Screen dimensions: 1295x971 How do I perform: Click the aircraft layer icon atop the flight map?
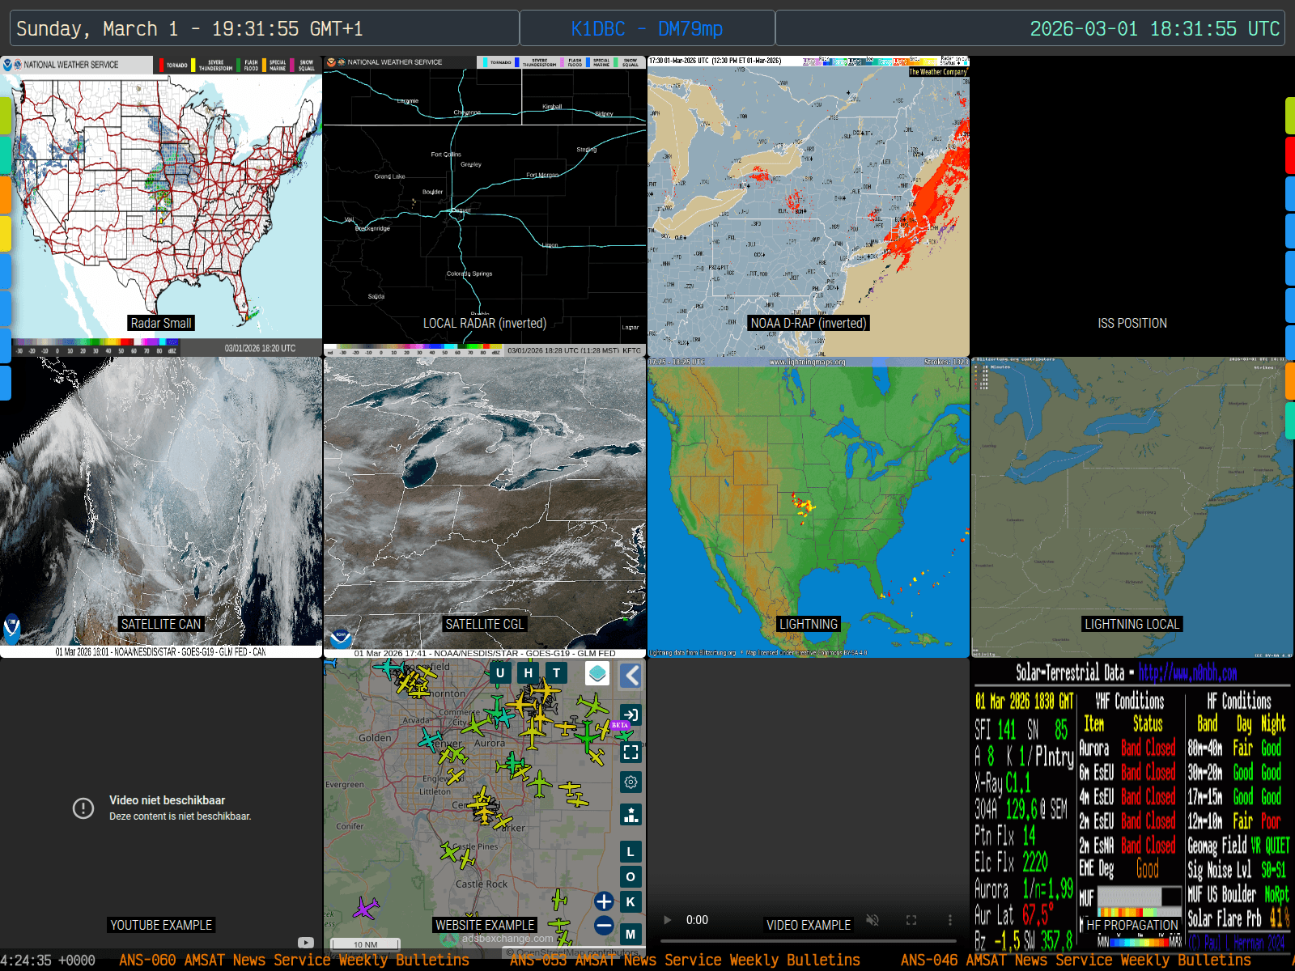[x=597, y=673]
